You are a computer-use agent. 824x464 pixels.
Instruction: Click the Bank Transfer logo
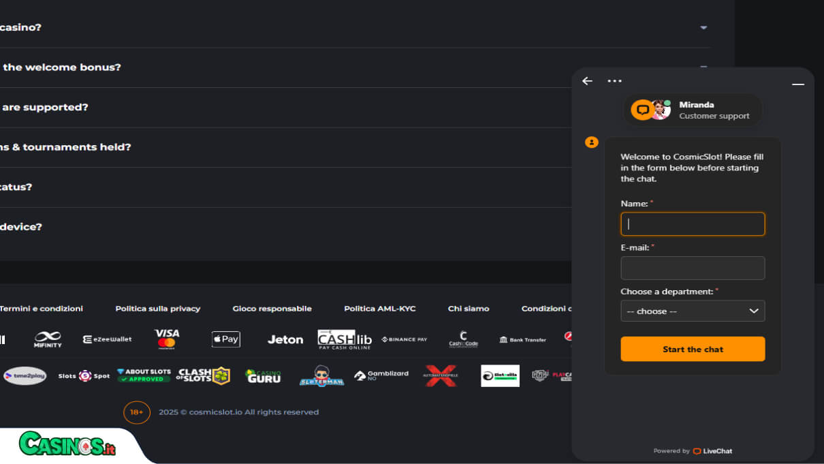pos(522,339)
